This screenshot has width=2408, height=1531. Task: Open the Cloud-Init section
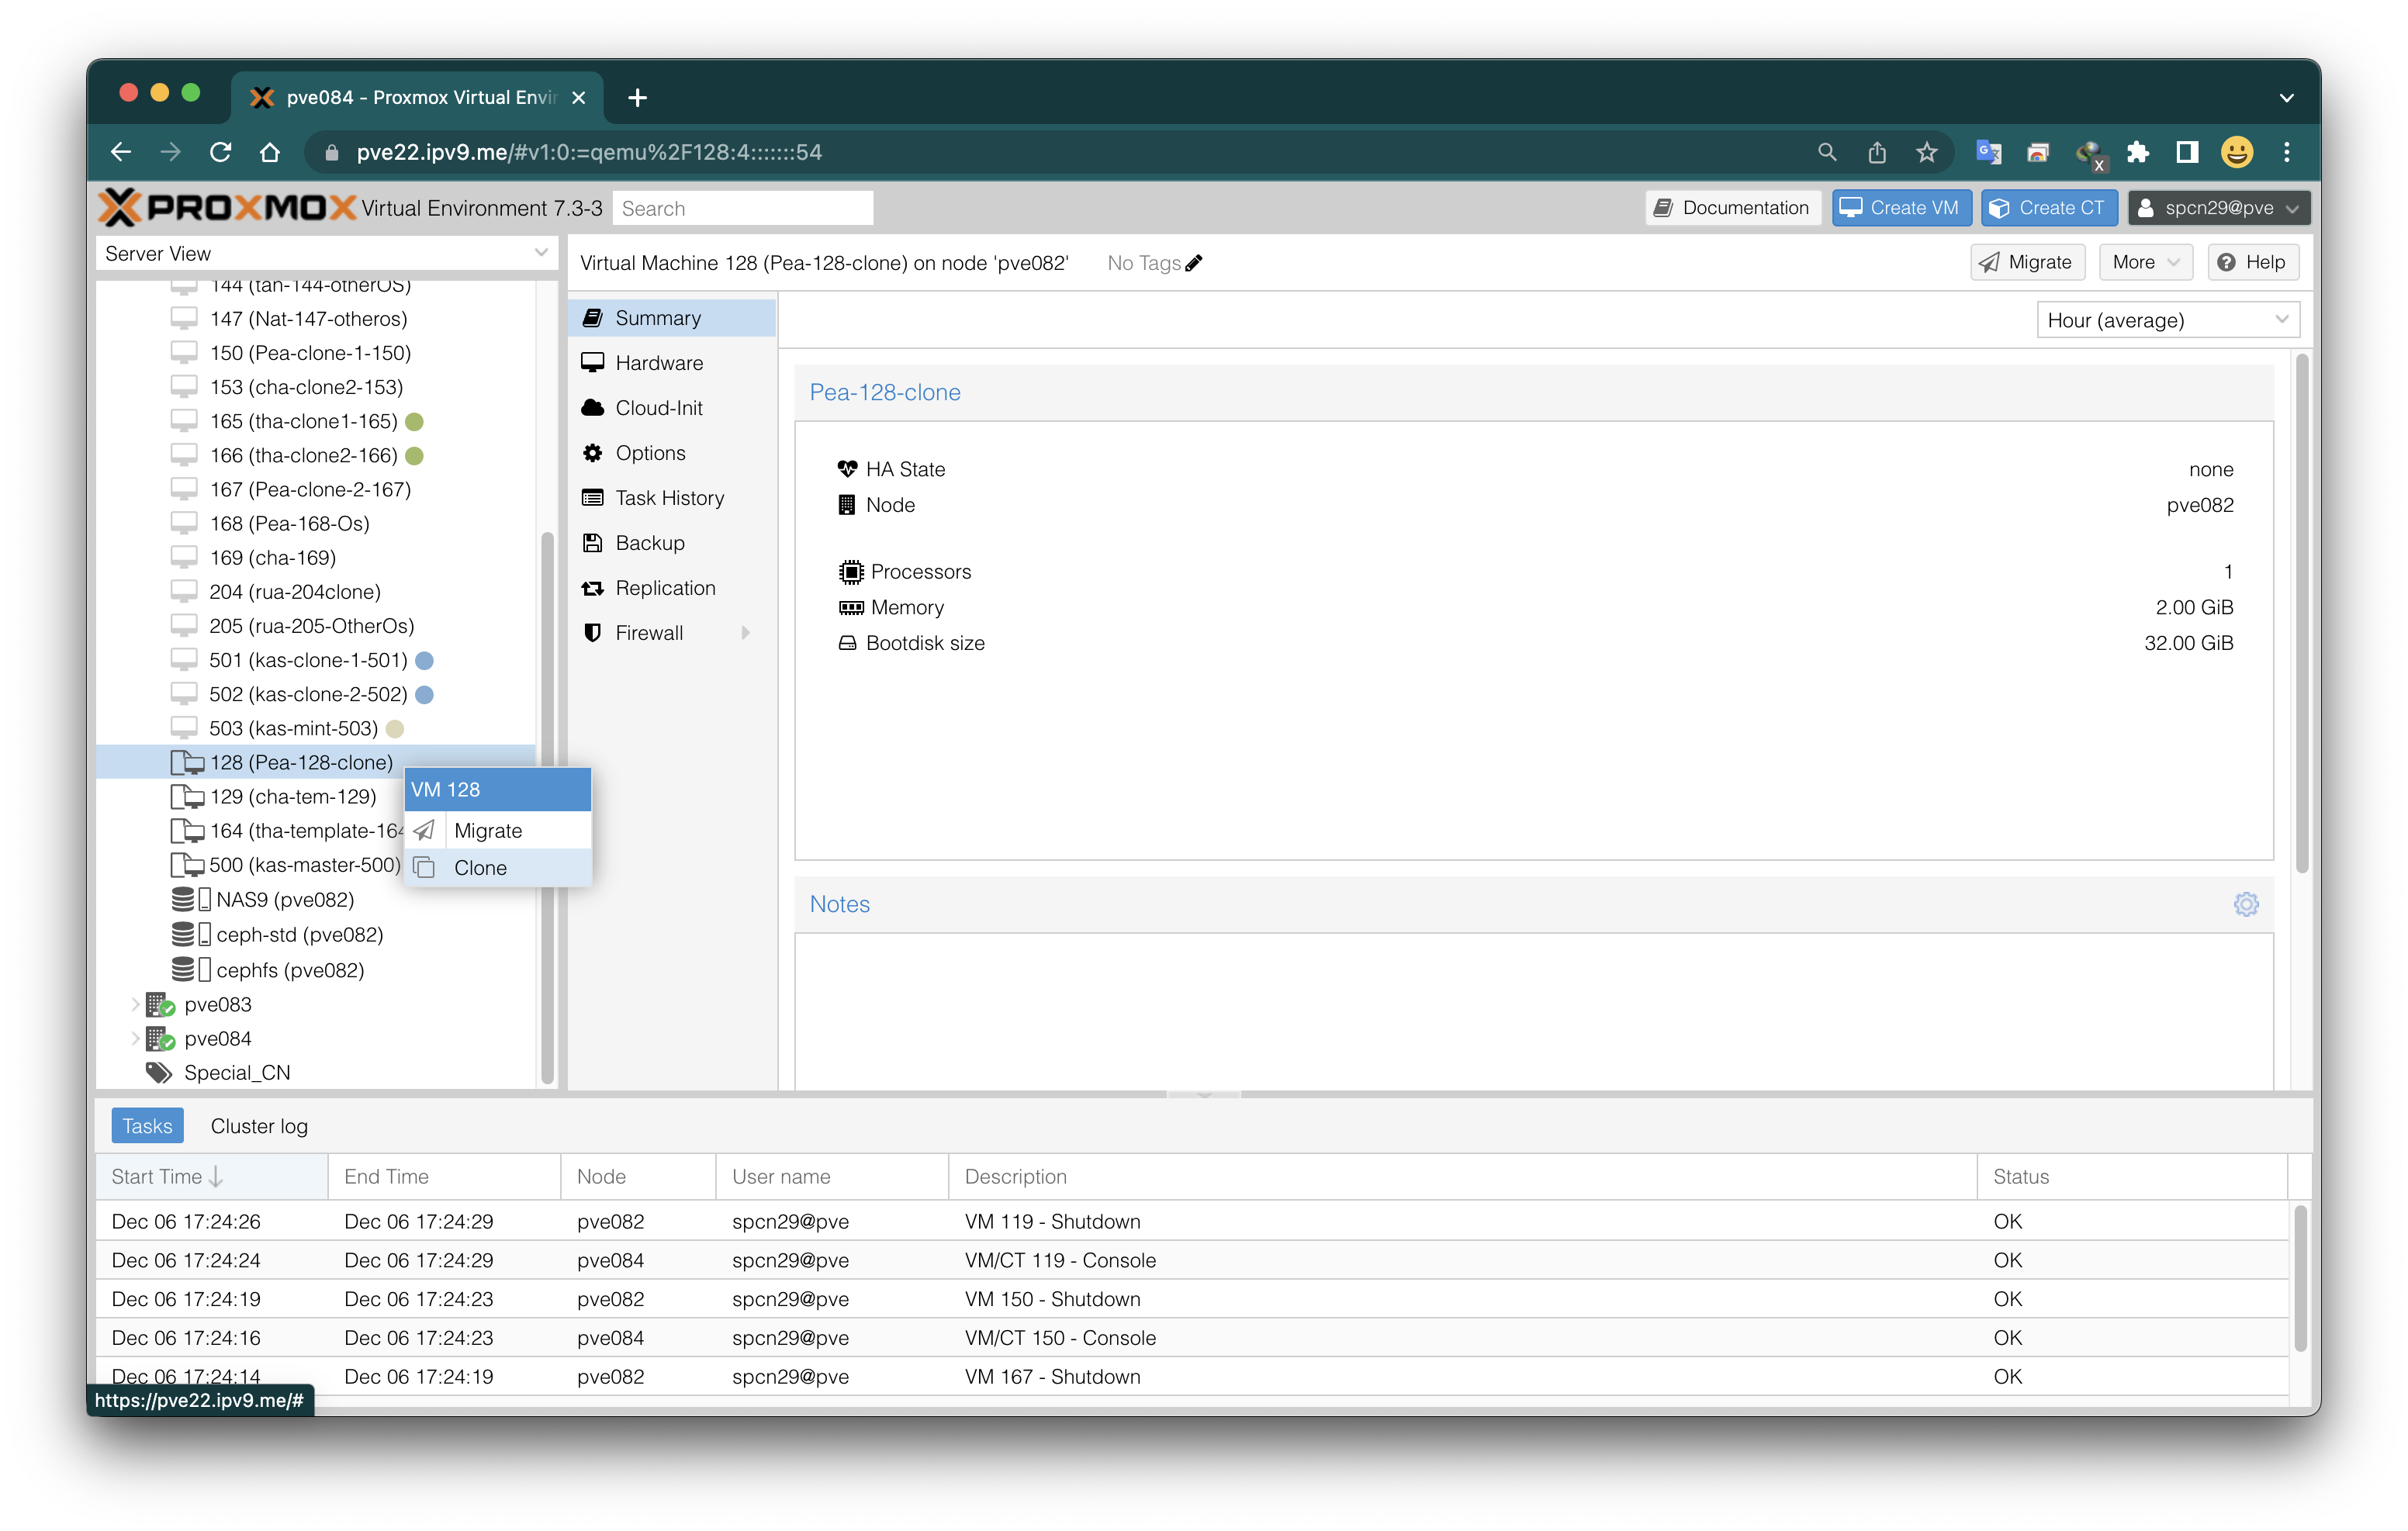pyautogui.click(x=672, y=407)
